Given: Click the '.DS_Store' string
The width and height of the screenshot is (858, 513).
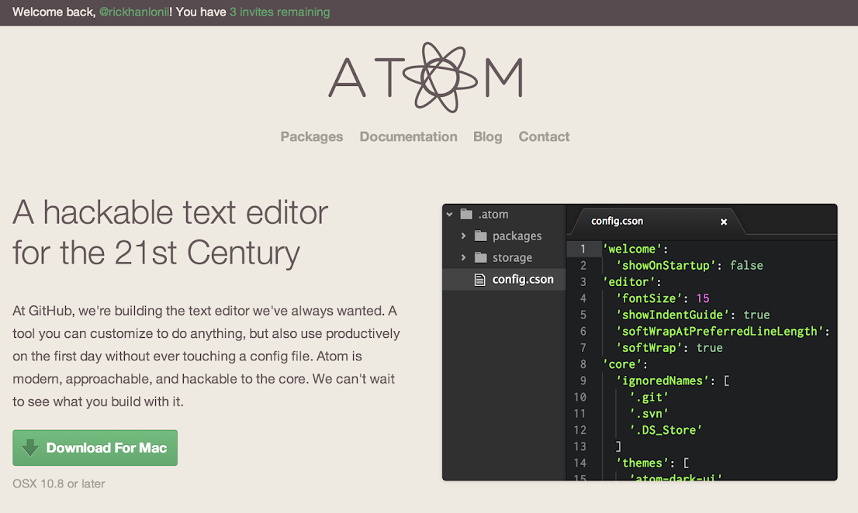Looking at the screenshot, I should click(x=666, y=430).
